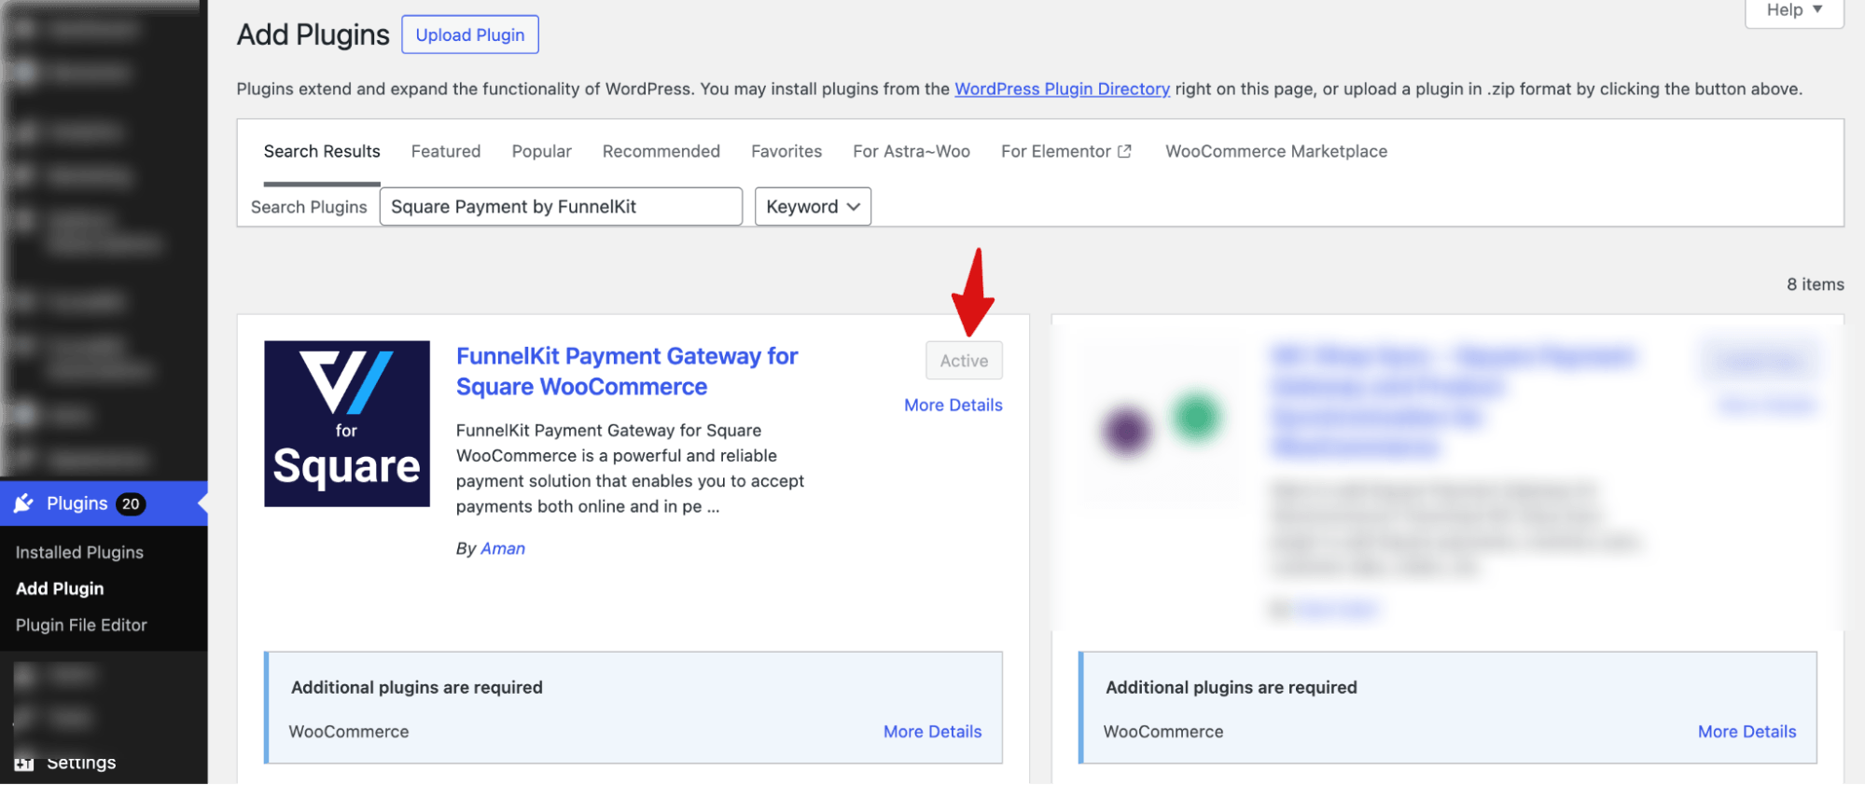Switch to the Popular tab
Screen dimensions: 1865x785
click(x=541, y=151)
